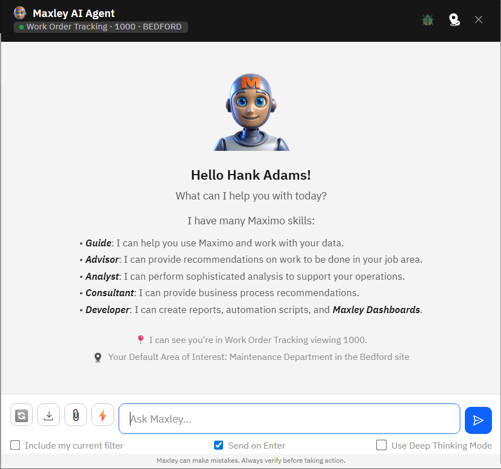This screenshot has width=501, height=469.
Task: Click the blue send message button
Action: pos(478,420)
